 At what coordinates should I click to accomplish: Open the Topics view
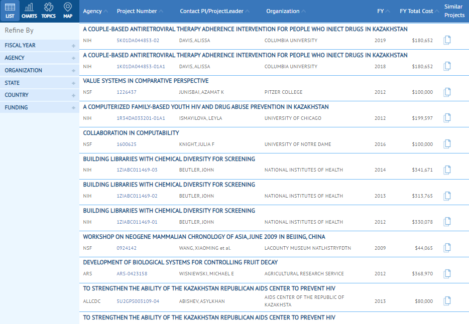tap(48, 11)
